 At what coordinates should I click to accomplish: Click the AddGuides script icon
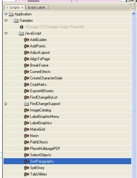coord(27,40)
